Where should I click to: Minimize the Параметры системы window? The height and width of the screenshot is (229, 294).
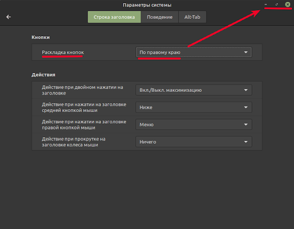tap(266, 4)
